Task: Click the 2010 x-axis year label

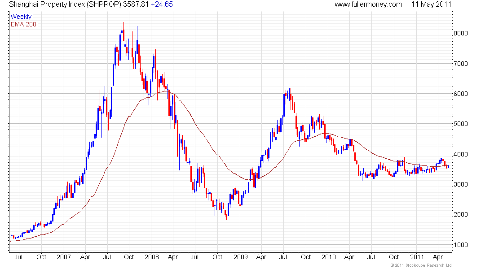Action: (329, 257)
